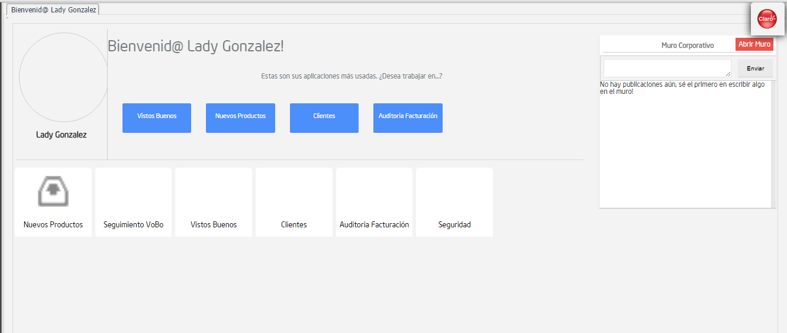
Task: Click the message box resize handle
Action: 728,74
